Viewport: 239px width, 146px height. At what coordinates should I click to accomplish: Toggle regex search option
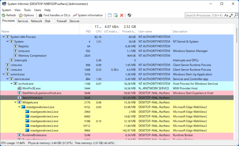[231, 15]
